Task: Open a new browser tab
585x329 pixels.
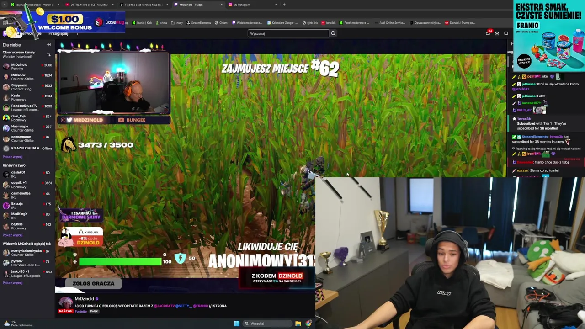Action: 284,5
